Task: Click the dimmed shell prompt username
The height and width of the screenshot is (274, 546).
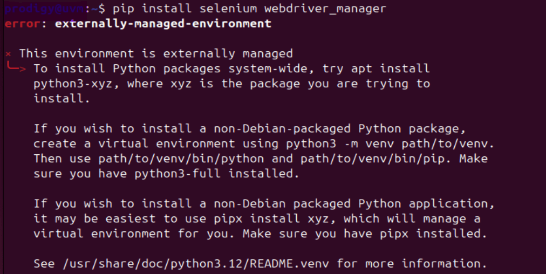Action: point(45,9)
